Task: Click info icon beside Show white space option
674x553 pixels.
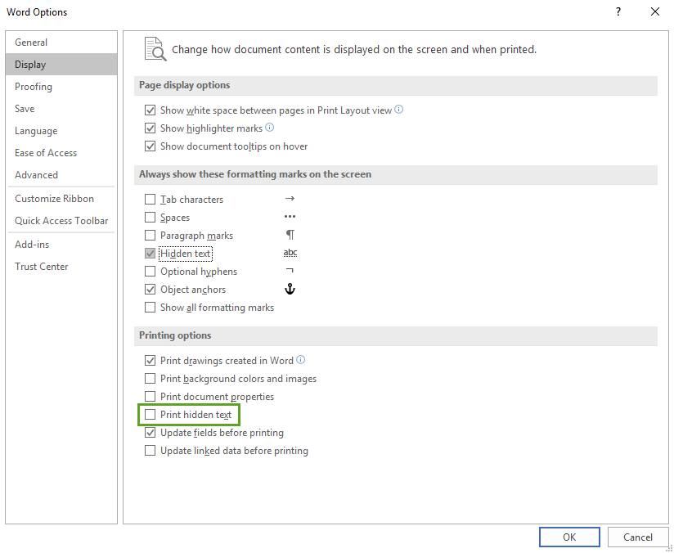Action: pos(399,110)
